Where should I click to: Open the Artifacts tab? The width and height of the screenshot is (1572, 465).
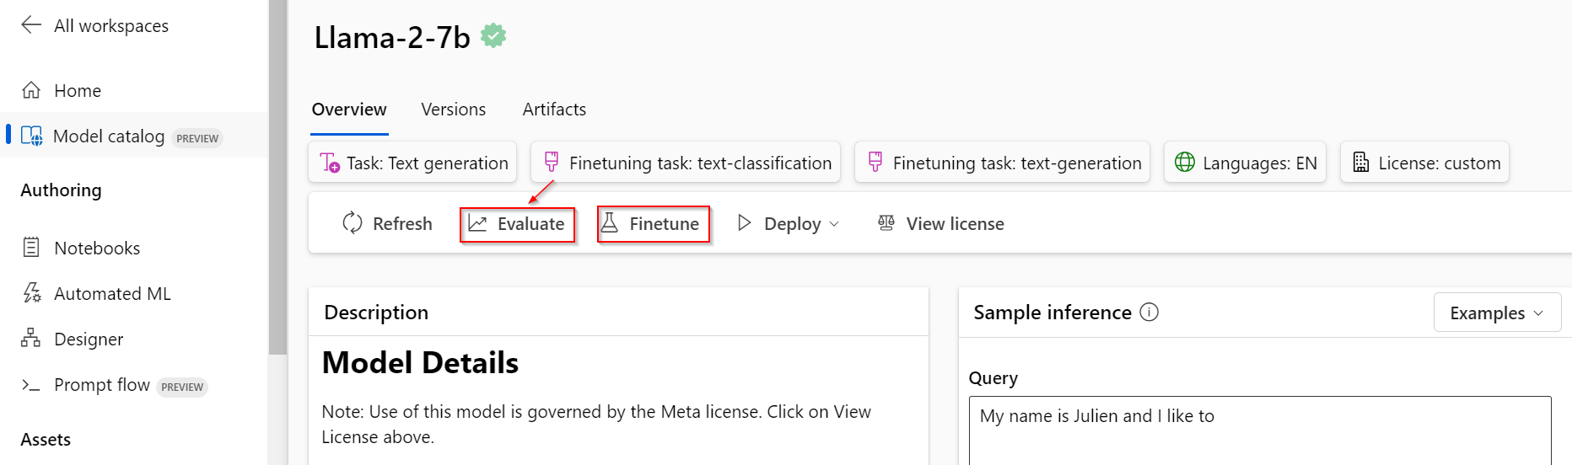(x=554, y=110)
